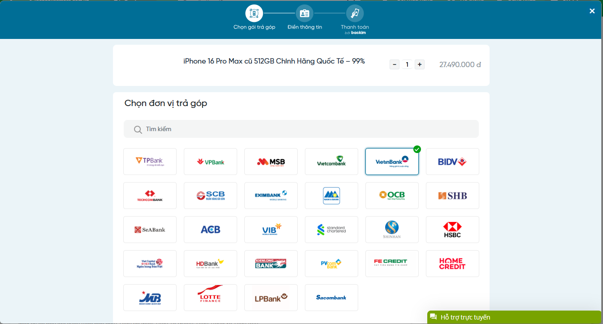This screenshot has width=603, height=324.
Task: Select ACB bank logo
Action: [210, 230]
